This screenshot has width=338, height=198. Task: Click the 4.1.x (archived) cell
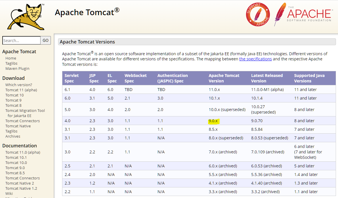223,183
